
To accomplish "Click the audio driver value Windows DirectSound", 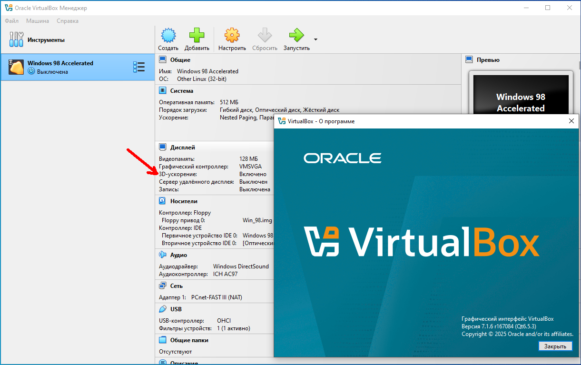I will [x=241, y=266].
